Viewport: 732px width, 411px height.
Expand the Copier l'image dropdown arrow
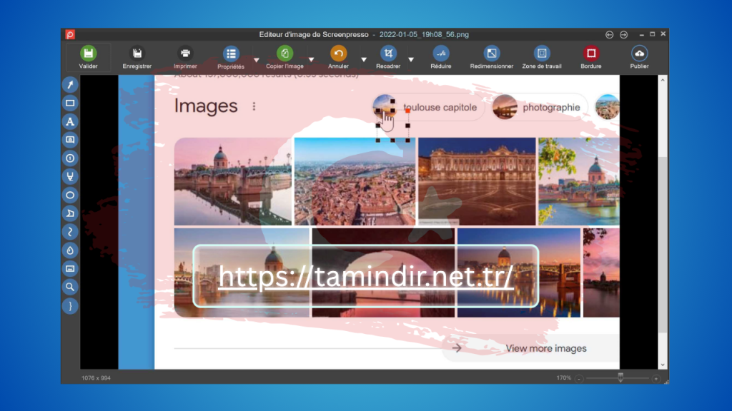click(312, 60)
